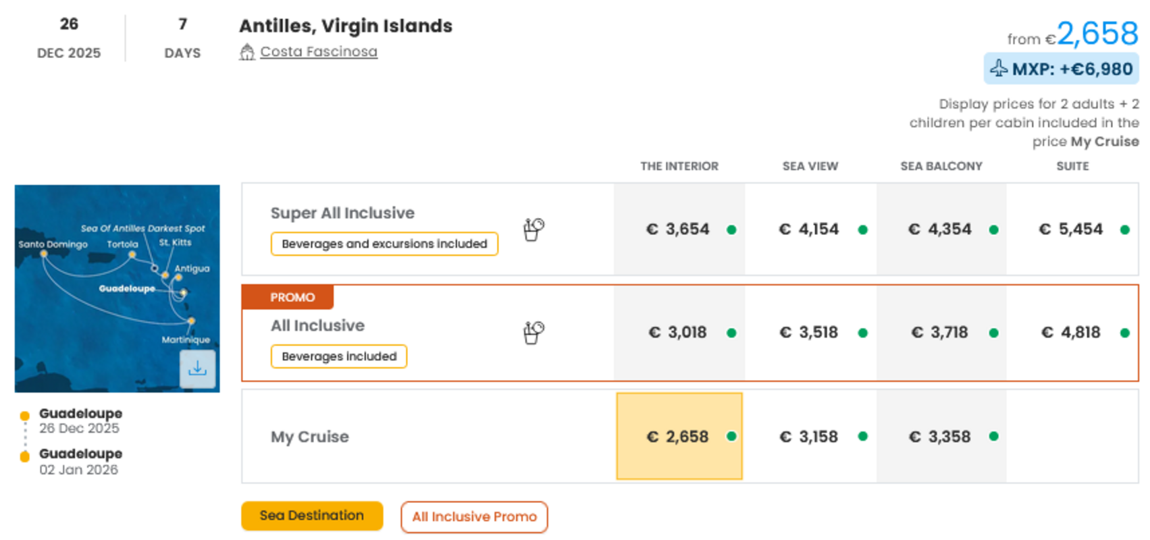Click the ship icon beside Costa Fascinosa

click(x=247, y=52)
